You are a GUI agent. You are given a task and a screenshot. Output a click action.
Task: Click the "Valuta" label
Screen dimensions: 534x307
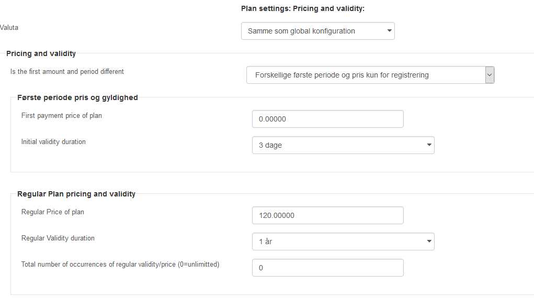(x=9, y=28)
